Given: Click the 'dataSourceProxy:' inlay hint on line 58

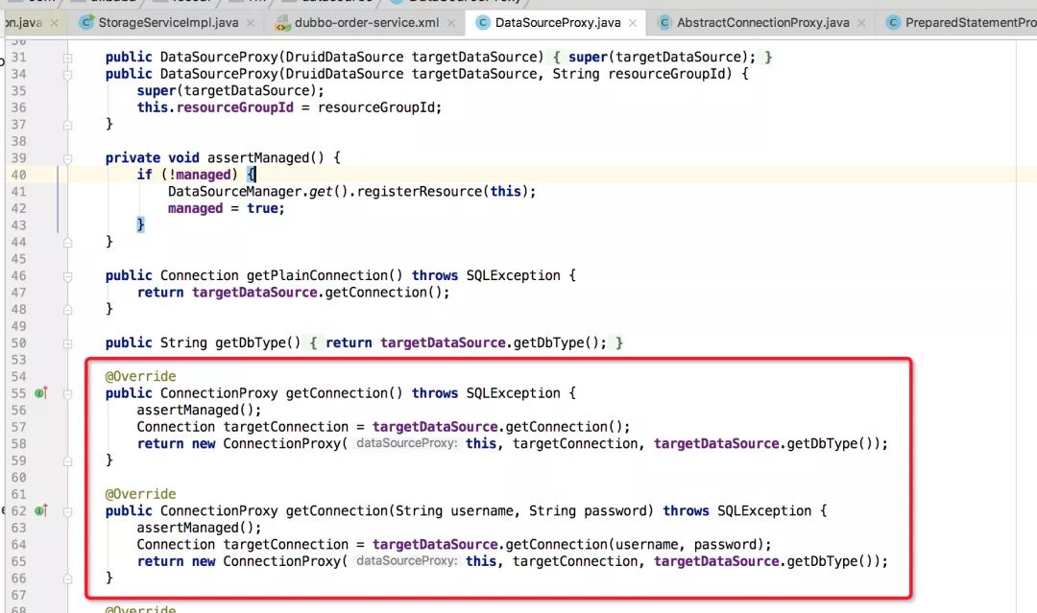Looking at the screenshot, I should (x=407, y=443).
